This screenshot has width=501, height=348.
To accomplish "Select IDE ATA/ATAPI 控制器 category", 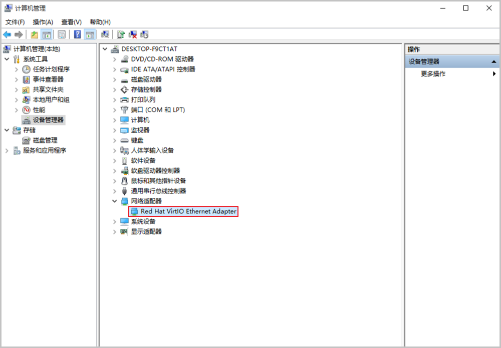I will [163, 69].
